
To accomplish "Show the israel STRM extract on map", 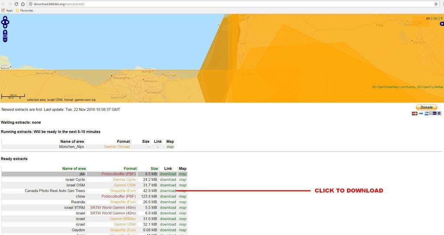I will (x=183, y=208).
